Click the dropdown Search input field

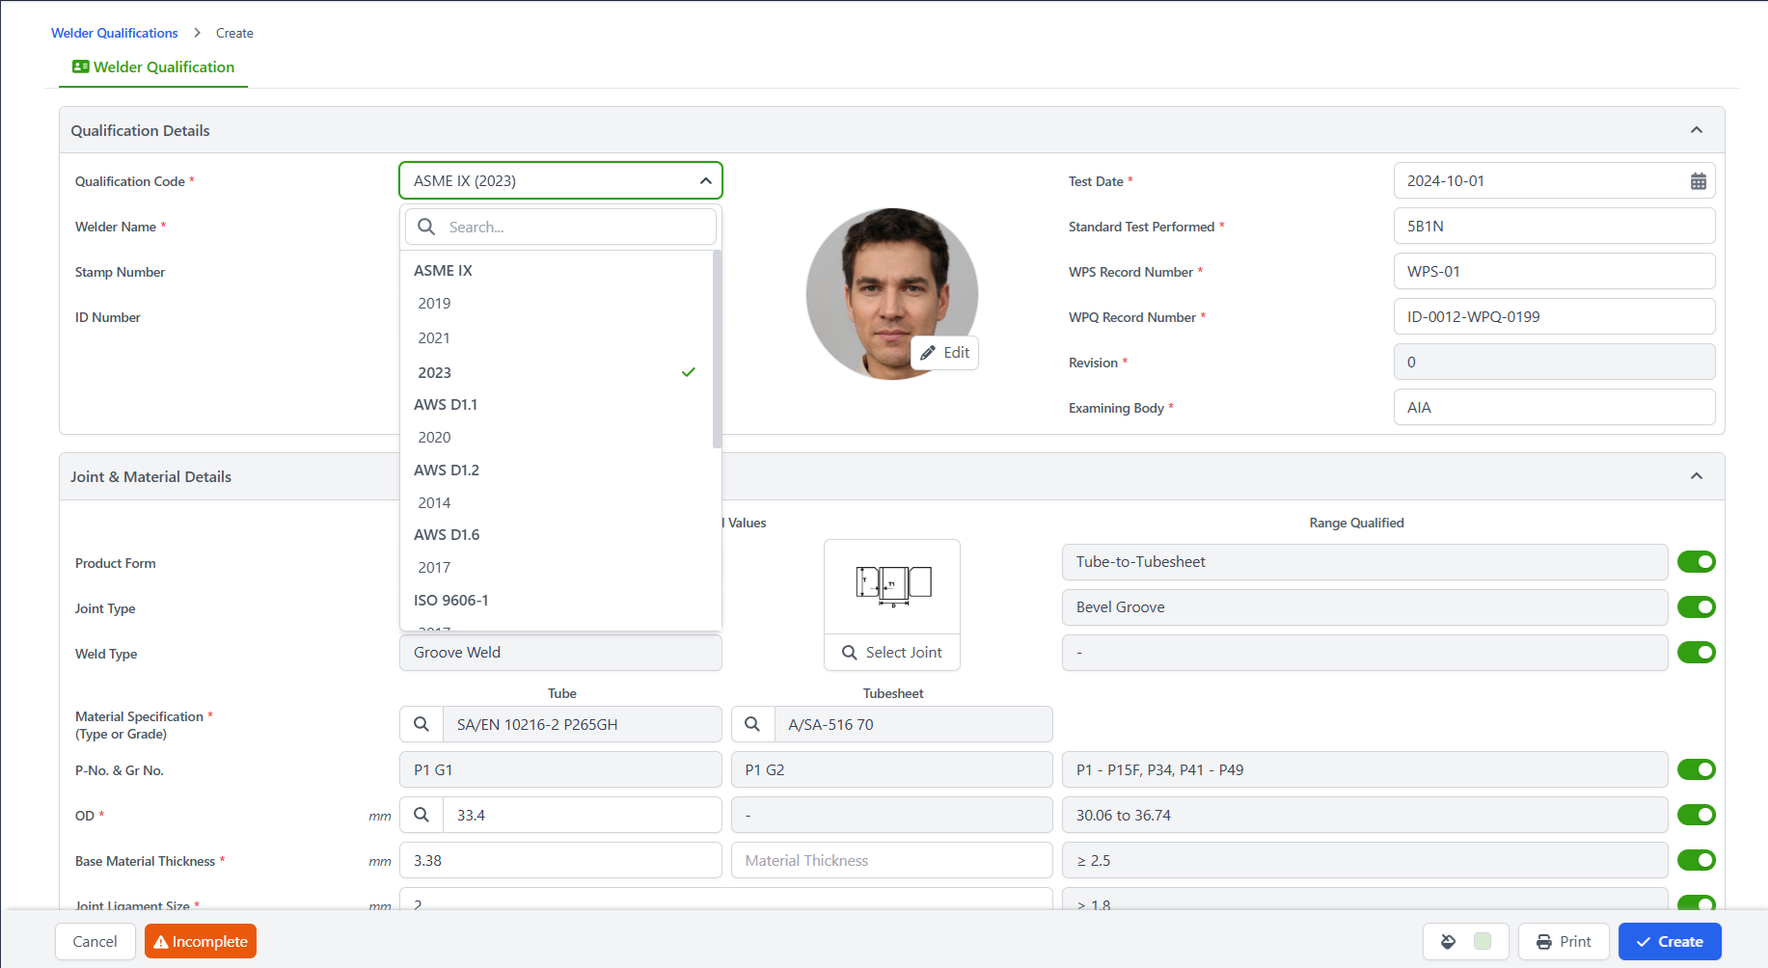point(575,228)
